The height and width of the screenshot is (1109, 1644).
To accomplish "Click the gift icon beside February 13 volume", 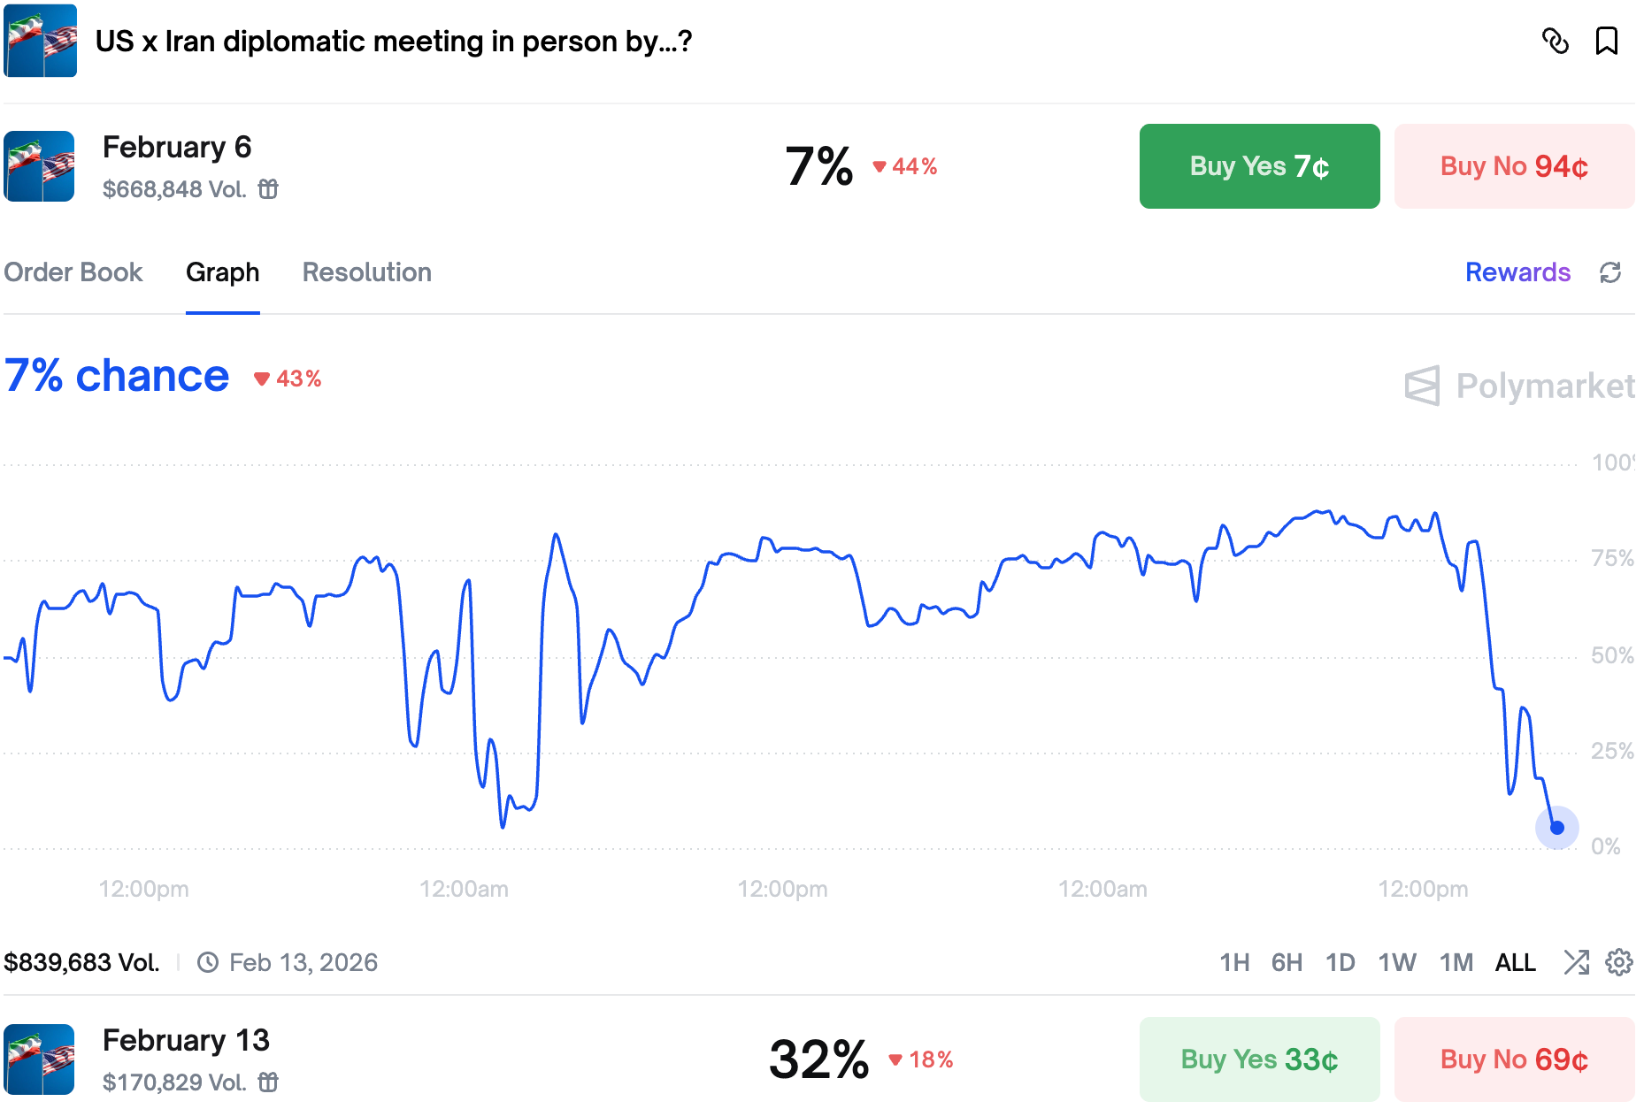I will [x=268, y=1082].
